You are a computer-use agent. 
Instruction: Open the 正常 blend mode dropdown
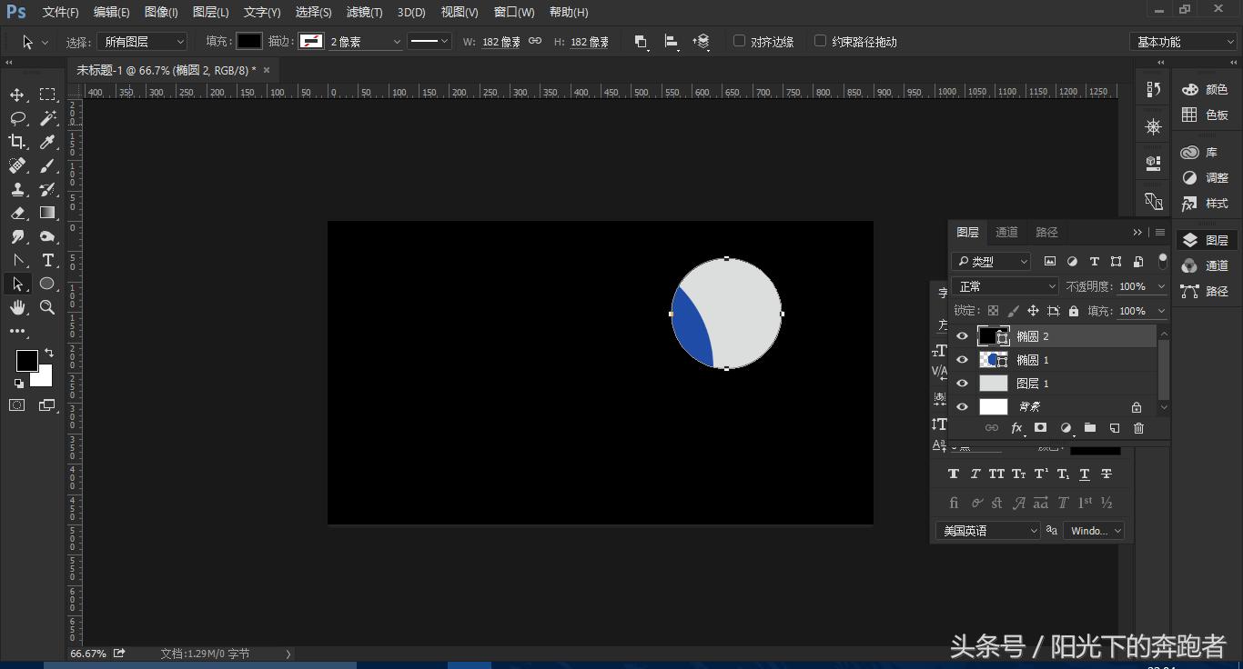(1006, 286)
